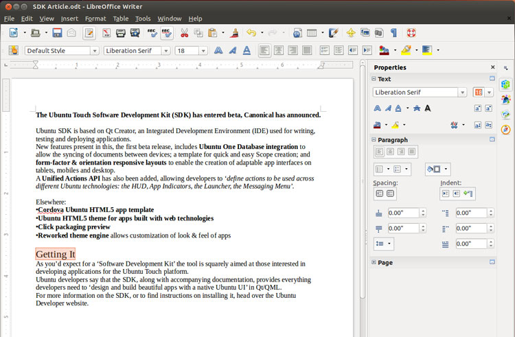
Task: Open the Navigator compass icon in the sidebar
Action: 506,130
